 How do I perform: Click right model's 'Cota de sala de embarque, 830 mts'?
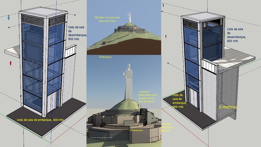179,101
